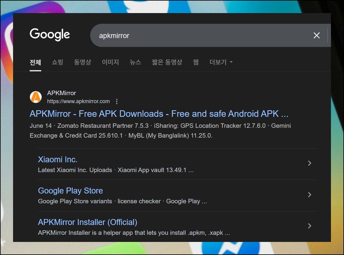Image resolution: width=344 pixels, height=255 pixels.
Task: Click chevron arrow on Google Play Store row
Action: coord(310,195)
